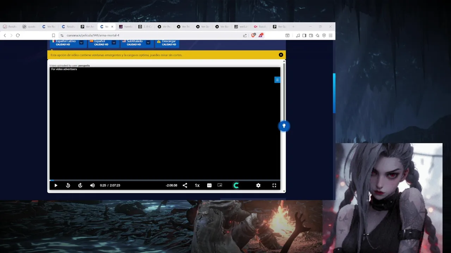This screenshot has width=451, height=253.
Task: Seek along the video progress bar
Action: click(165, 180)
